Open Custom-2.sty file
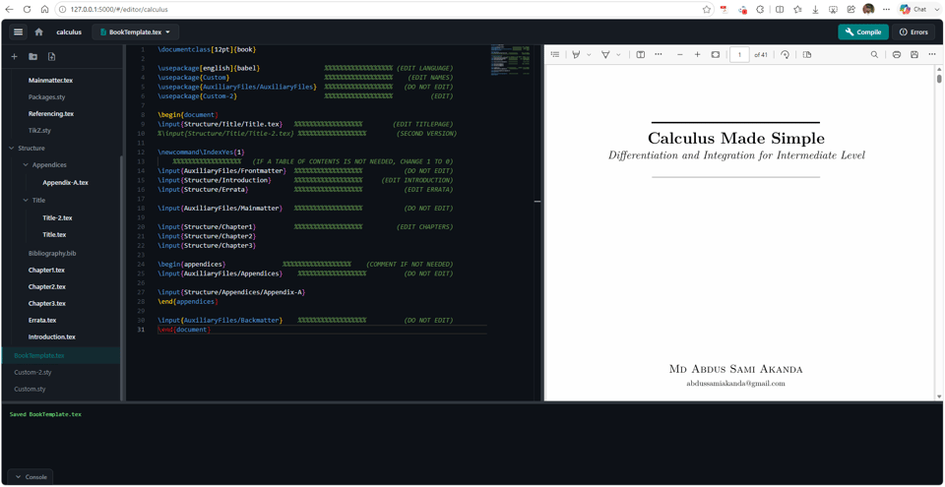 tap(32, 373)
